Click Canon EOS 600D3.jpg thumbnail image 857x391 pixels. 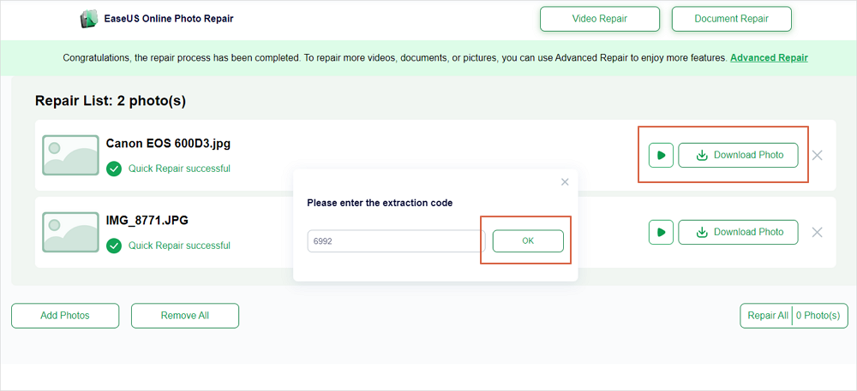pos(70,155)
